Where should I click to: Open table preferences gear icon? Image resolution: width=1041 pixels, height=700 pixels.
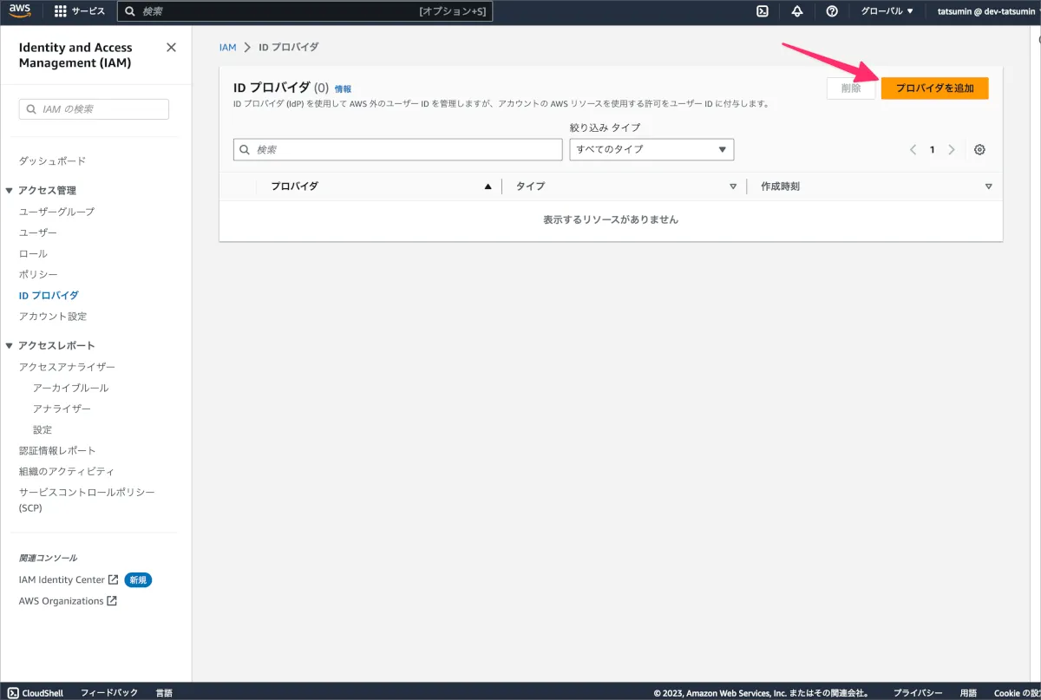click(x=979, y=149)
